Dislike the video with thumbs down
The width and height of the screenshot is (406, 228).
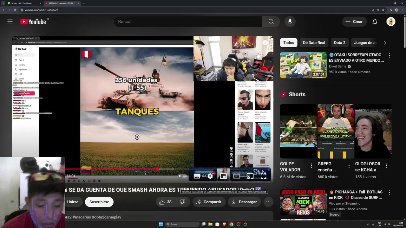coord(182,202)
